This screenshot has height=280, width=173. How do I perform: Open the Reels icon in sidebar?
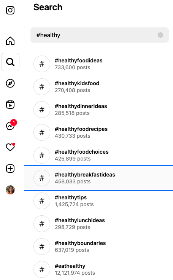point(10,105)
